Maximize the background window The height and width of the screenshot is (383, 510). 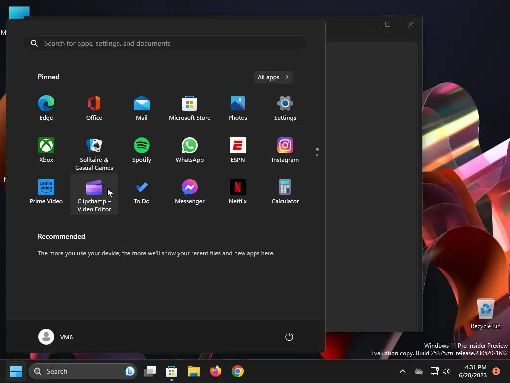pos(387,24)
